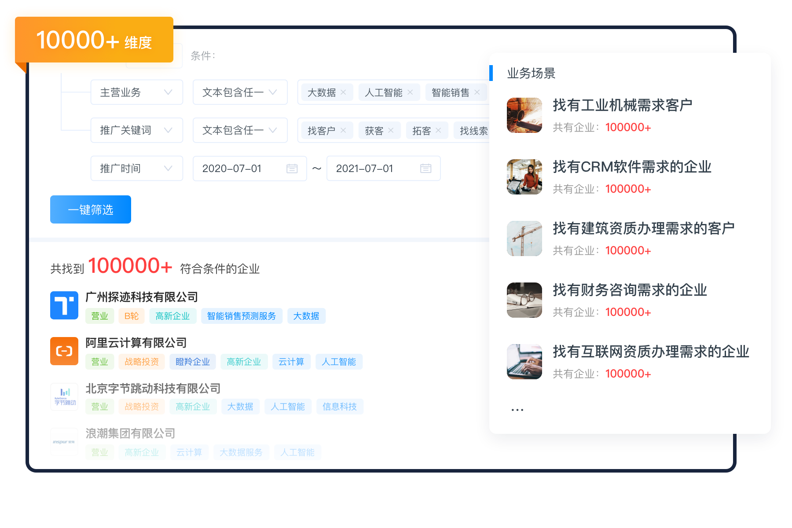Remove the 找客户 keyword tag

tap(343, 131)
